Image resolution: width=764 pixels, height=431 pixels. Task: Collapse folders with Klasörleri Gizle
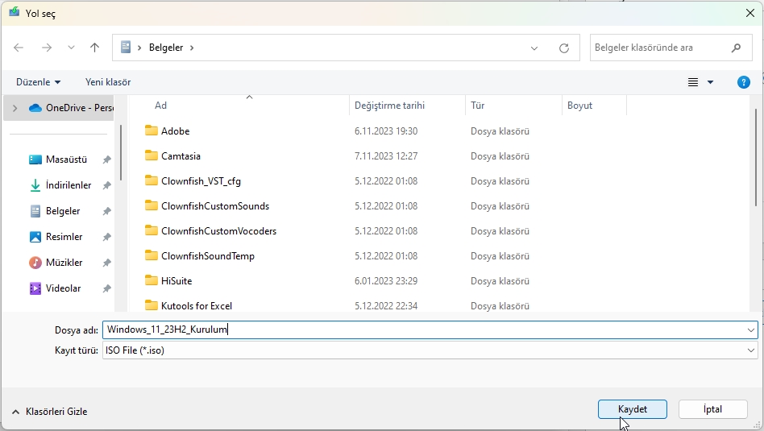[49, 412]
